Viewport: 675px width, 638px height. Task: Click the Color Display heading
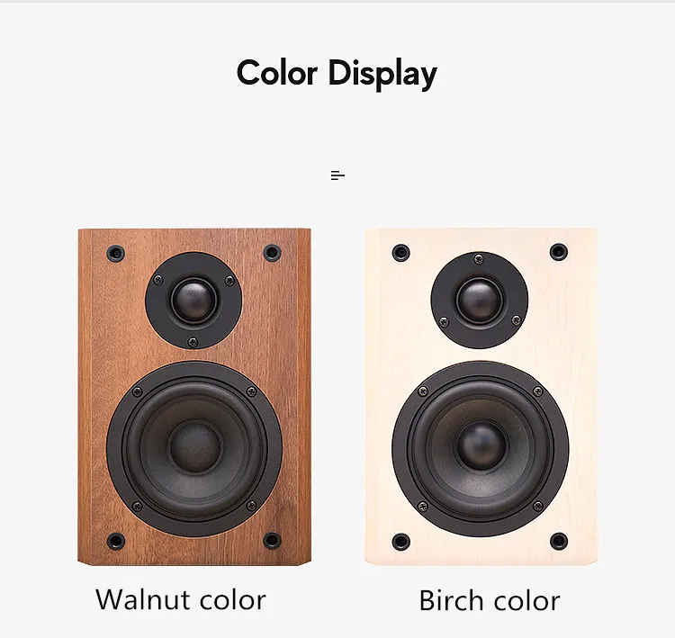coord(337,74)
